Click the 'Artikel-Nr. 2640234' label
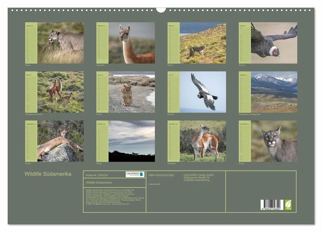 point(97,175)
